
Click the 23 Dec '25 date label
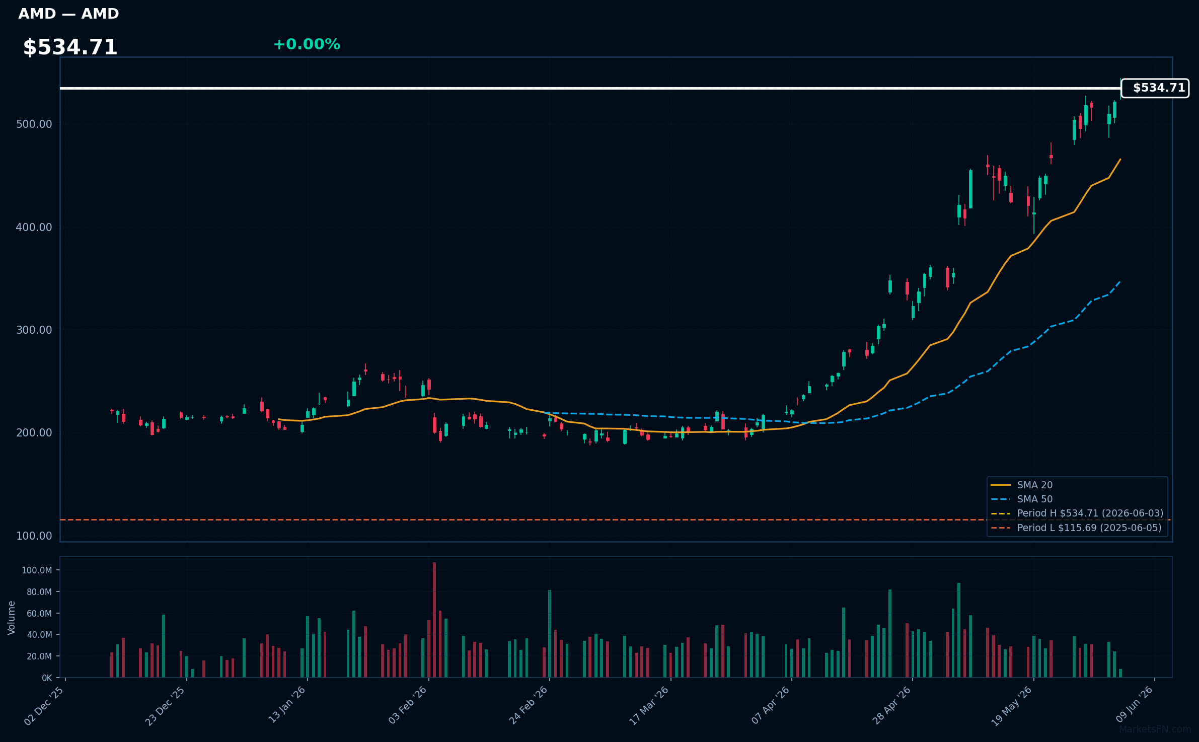click(165, 706)
